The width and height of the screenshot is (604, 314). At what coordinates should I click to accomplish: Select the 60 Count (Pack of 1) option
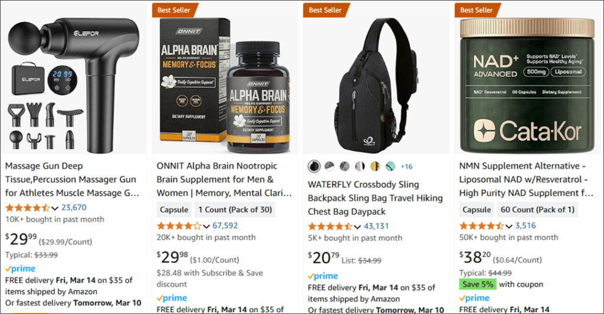537,210
